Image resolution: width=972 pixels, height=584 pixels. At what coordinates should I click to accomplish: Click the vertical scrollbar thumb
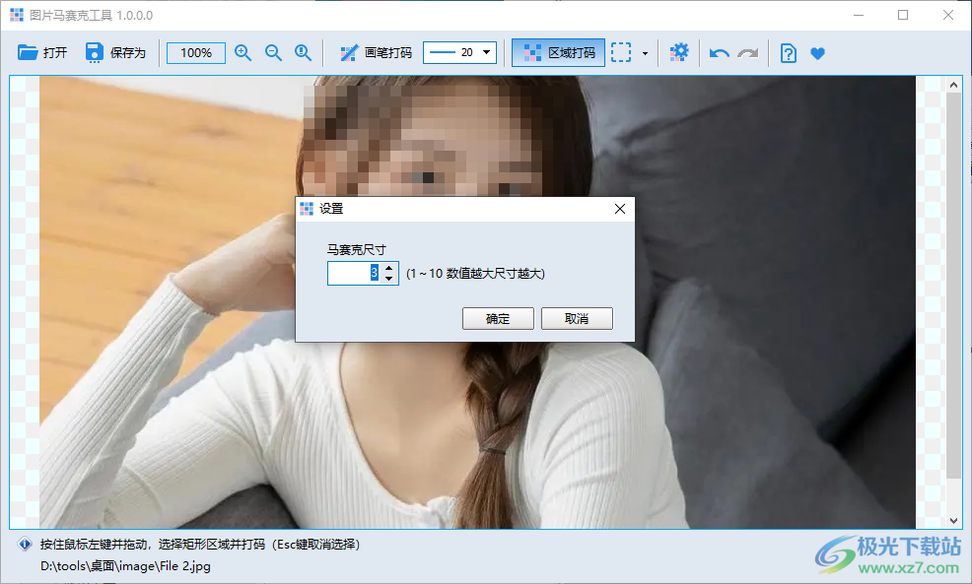953,287
